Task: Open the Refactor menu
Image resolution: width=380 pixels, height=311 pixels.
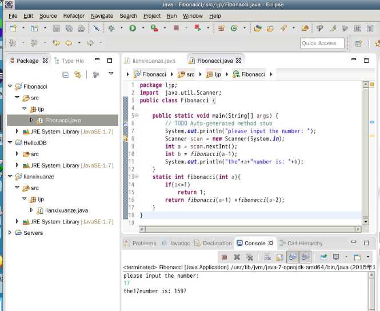Action: [x=74, y=16]
